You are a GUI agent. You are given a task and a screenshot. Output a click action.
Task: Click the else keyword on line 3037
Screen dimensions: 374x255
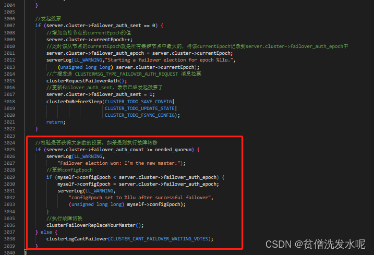[46, 232]
